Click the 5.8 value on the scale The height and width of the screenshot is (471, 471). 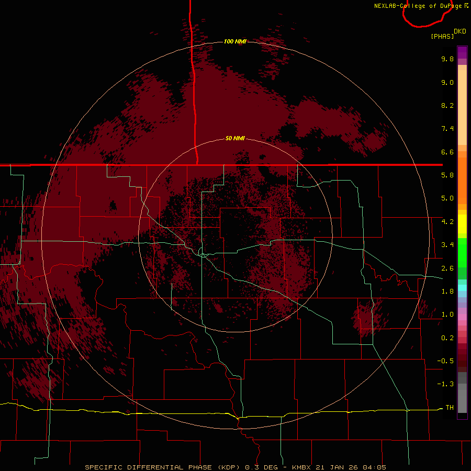coord(447,175)
